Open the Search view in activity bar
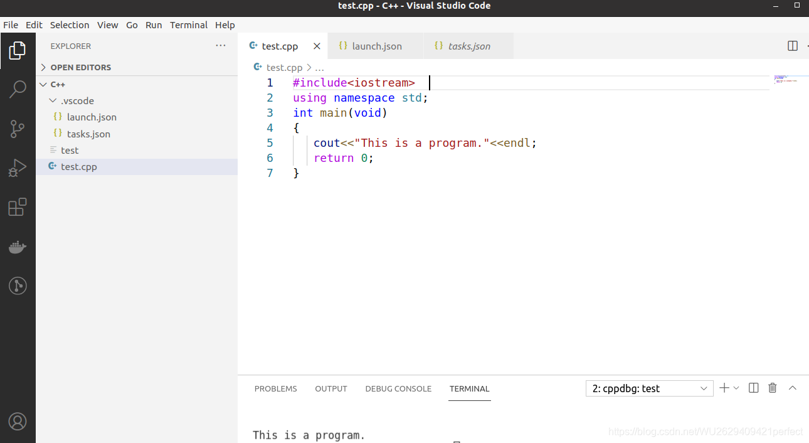The width and height of the screenshot is (809, 443). (x=18, y=90)
